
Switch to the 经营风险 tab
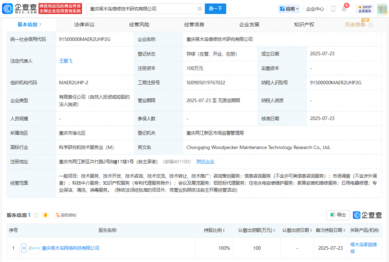139,24
